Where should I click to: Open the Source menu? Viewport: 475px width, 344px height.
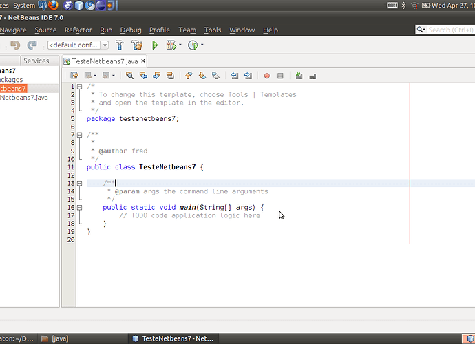point(45,30)
